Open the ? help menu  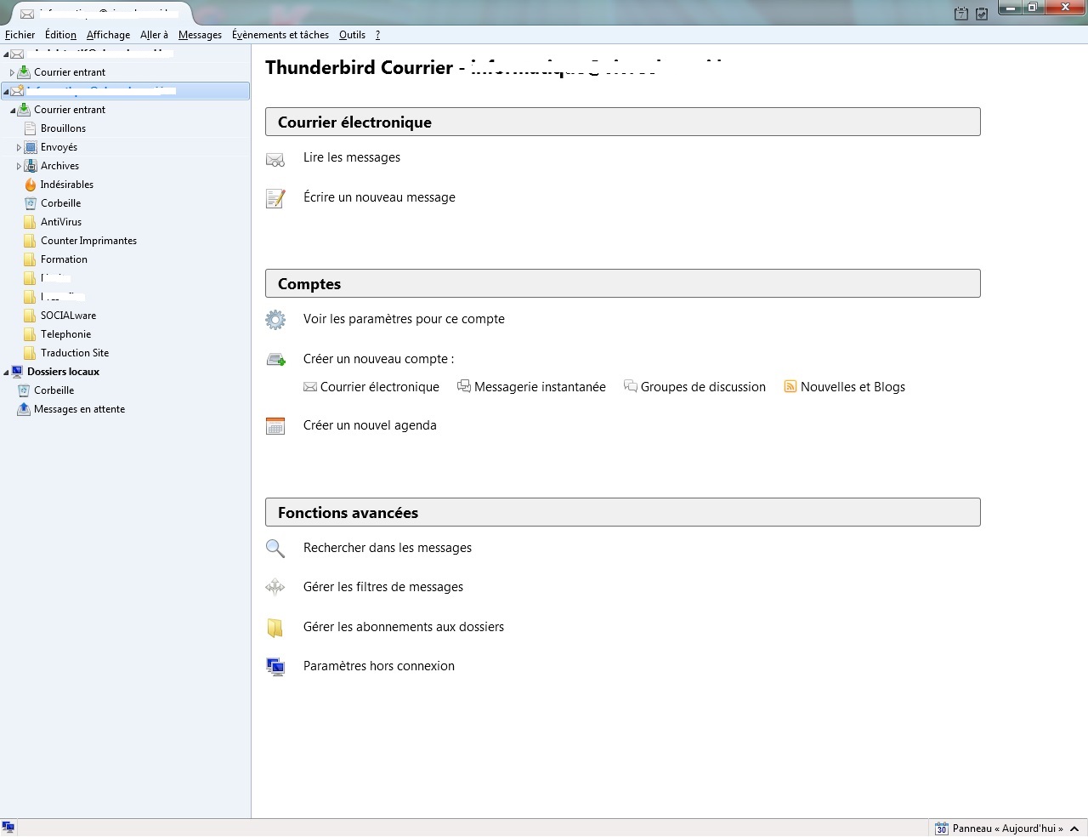coord(377,35)
